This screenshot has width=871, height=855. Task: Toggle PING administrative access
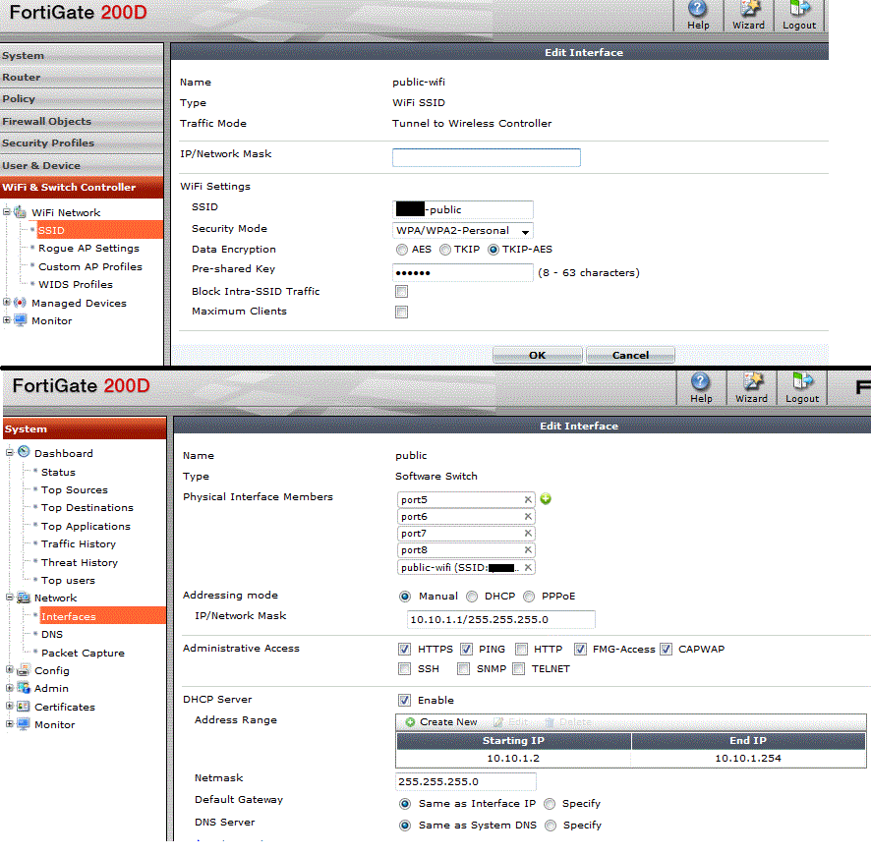tap(466, 649)
